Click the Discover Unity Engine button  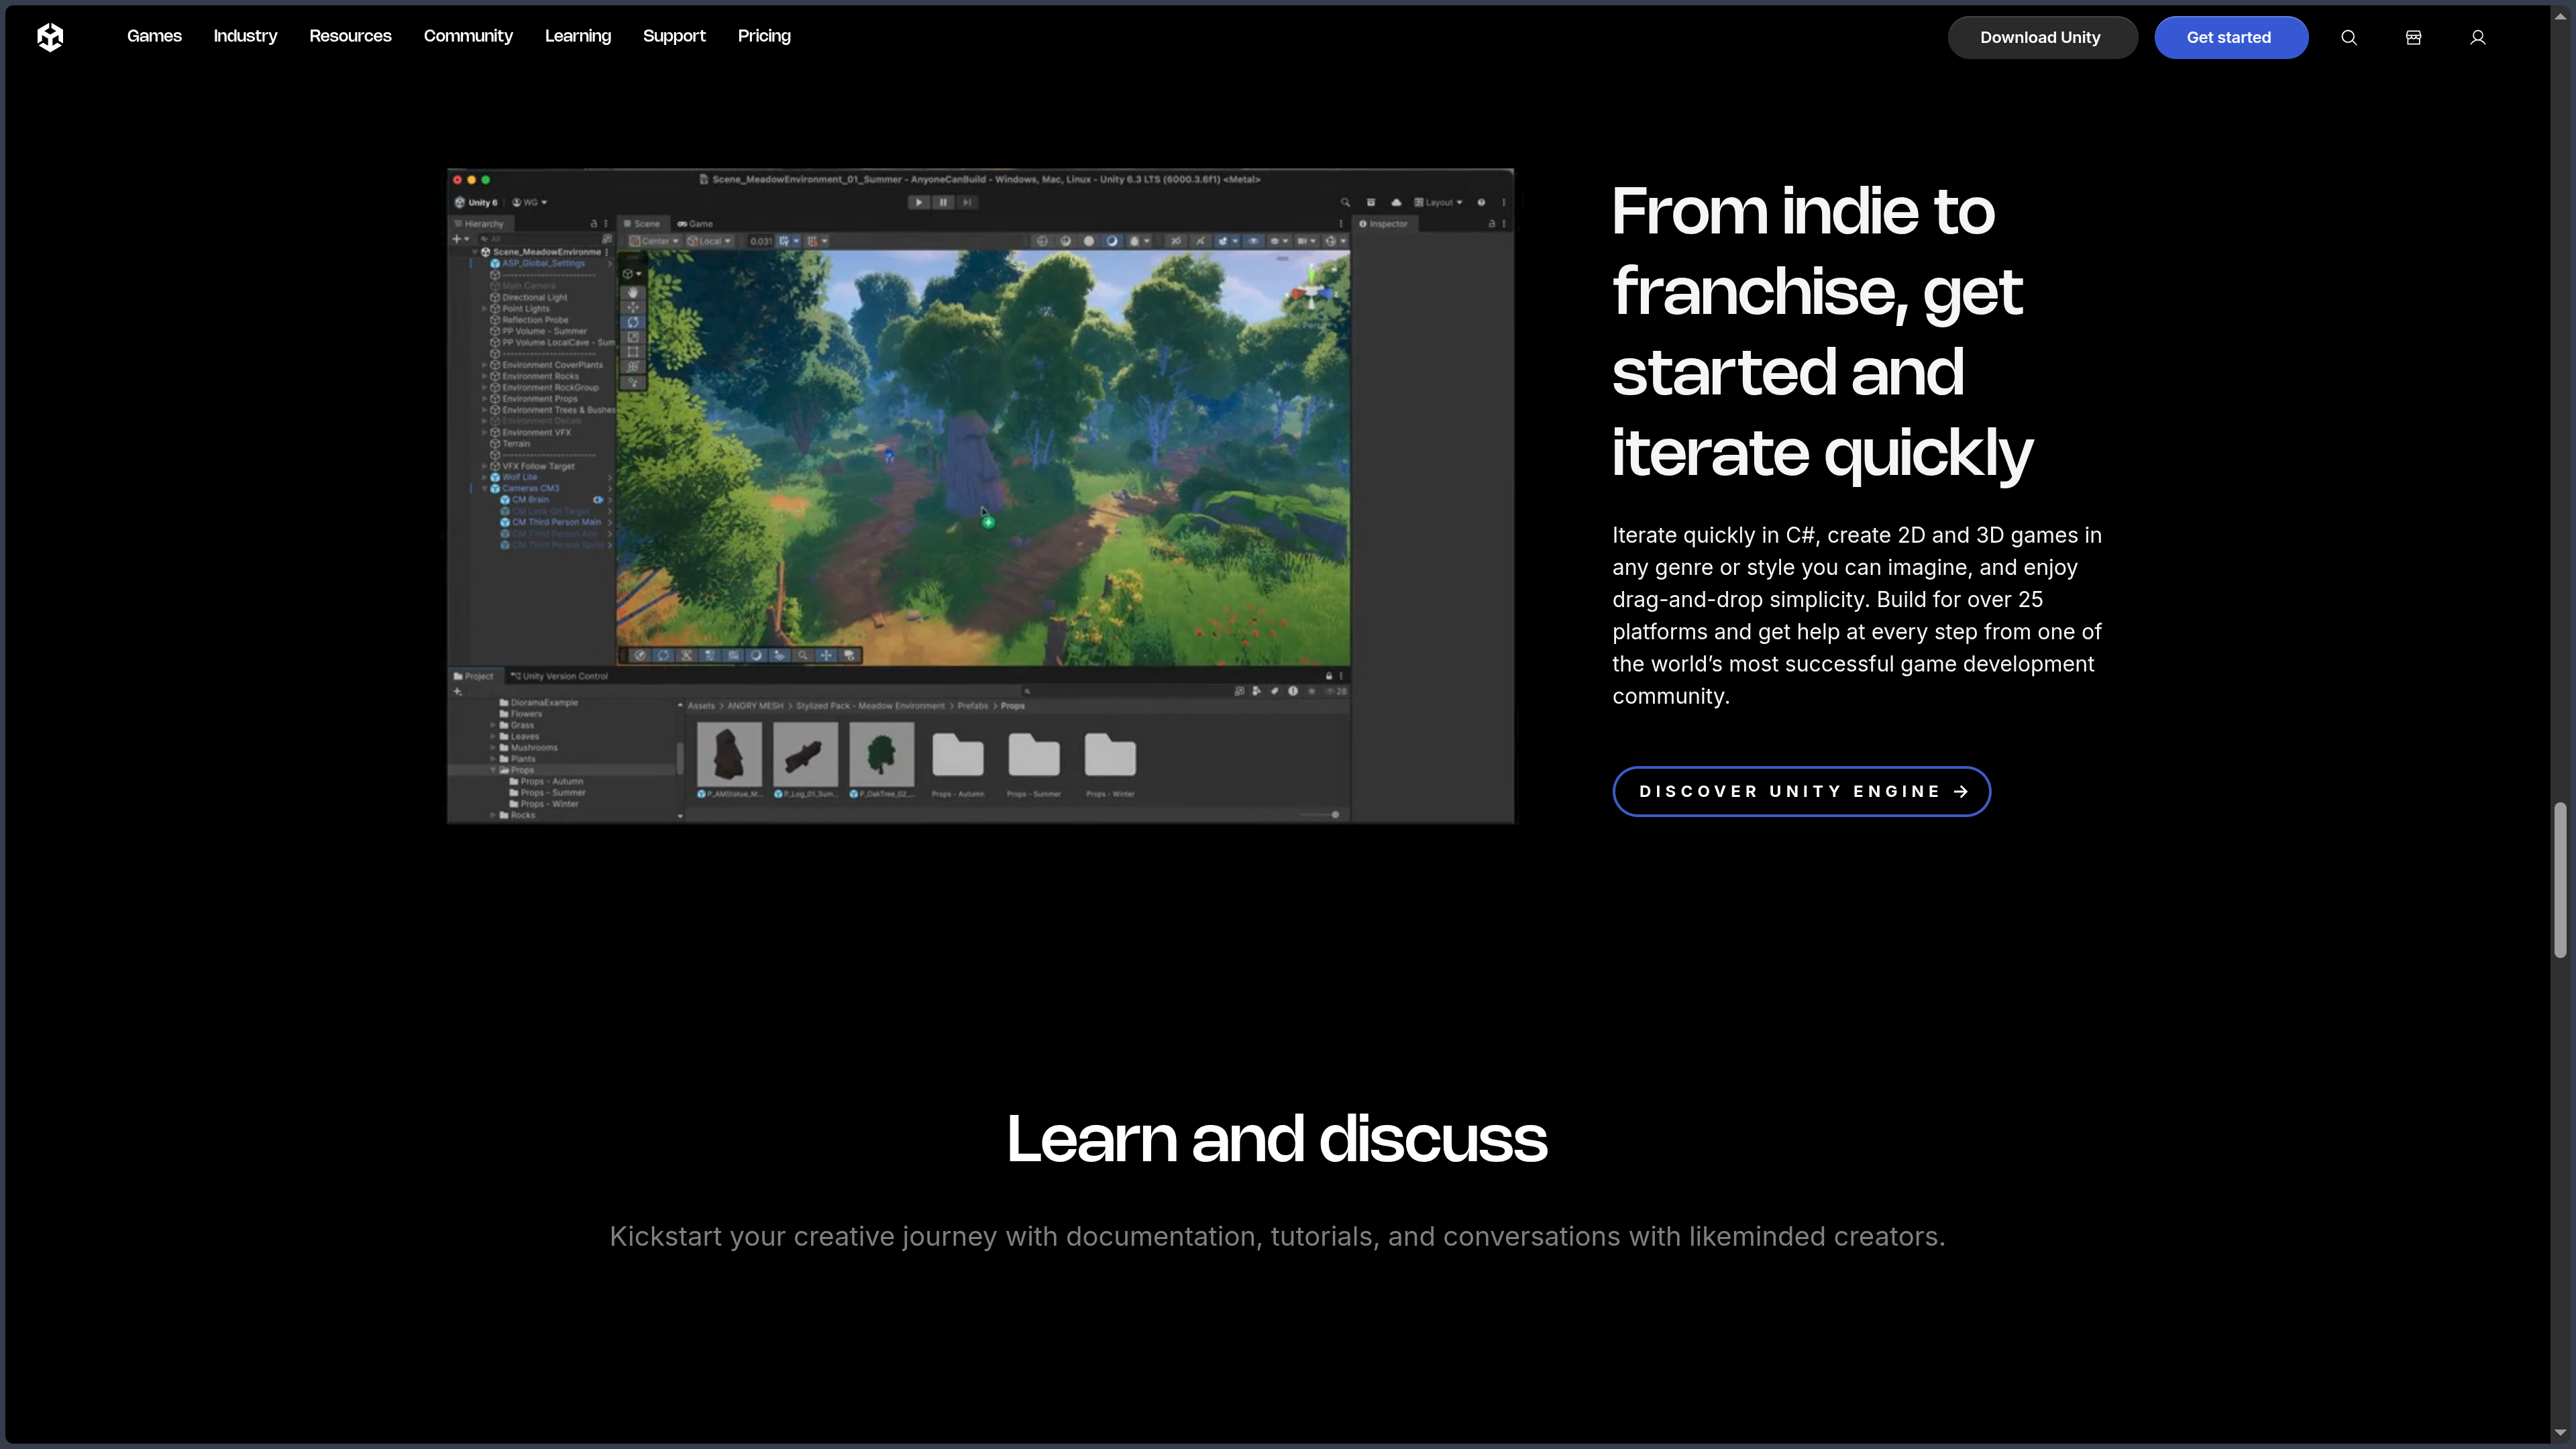(x=1802, y=792)
